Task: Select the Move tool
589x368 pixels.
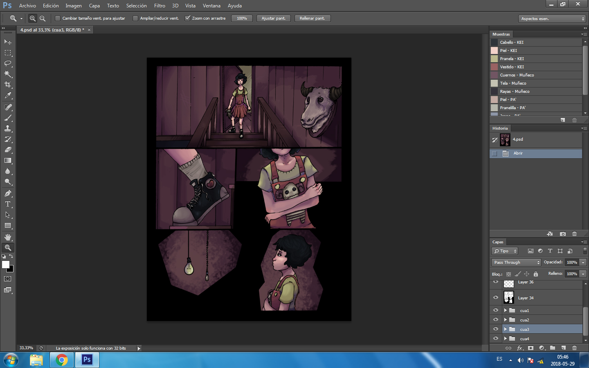Action: coord(8,42)
